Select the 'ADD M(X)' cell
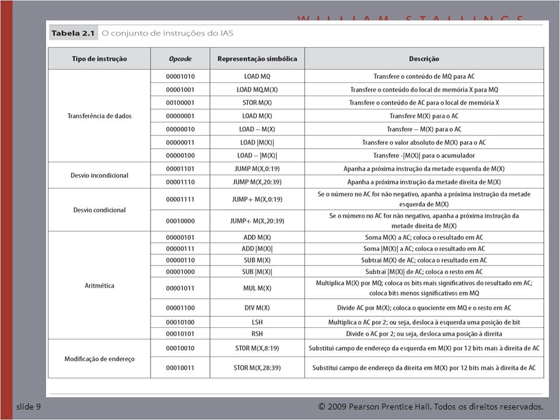Screen dimensions: 560x420 click(x=257, y=237)
